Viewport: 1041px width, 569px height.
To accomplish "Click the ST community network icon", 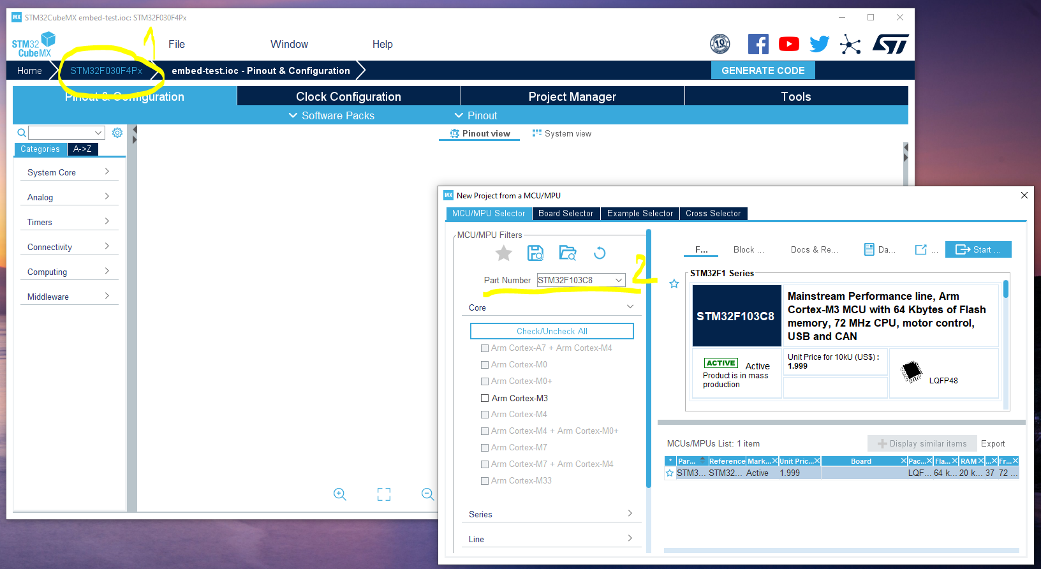I will coord(850,44).
